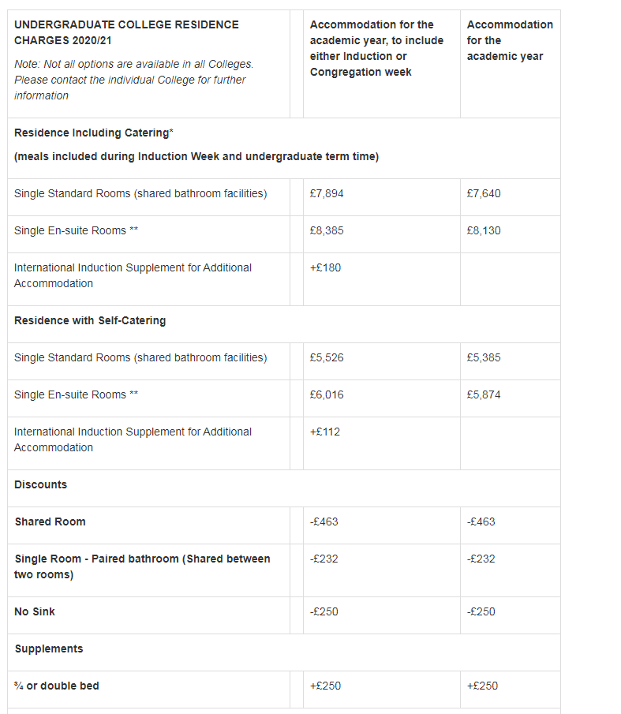Click the Accommodation for the academic year header
The image size is (621, 714).
[509, 40]
